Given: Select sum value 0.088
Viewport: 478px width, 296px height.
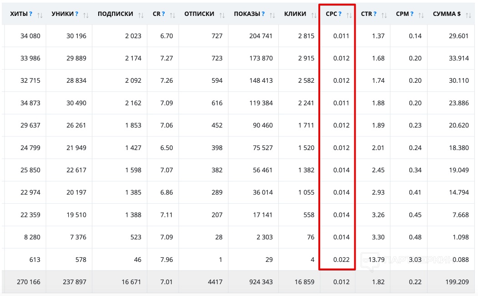Looking at the screenshot, I should coord(461,260).
